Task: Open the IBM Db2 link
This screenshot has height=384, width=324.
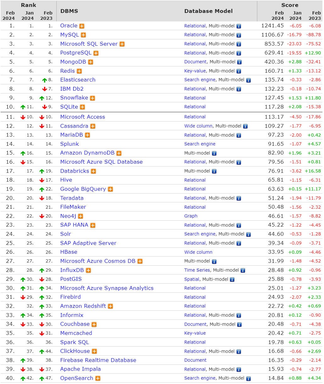Action: click(x=72, y=89)
